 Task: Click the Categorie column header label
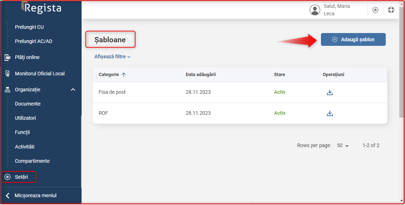pyautogui.click(x=109, y=74)
